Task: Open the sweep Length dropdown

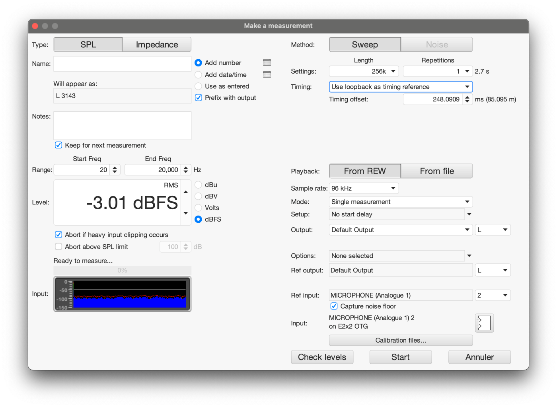Action: coord(364,71)
